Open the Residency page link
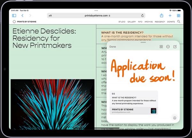Viewport: 192px width, 138px height. pyautogui.click(x=160, y=22)
